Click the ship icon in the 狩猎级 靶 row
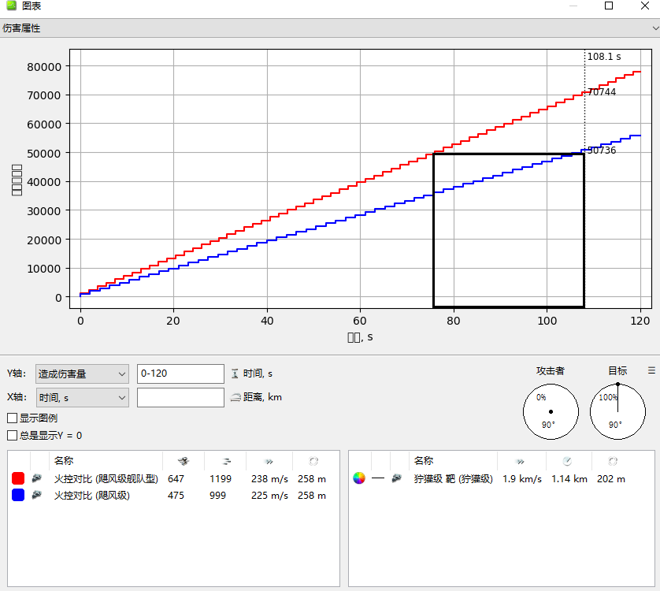Screen dimensions: 660x591 (397, 478)
